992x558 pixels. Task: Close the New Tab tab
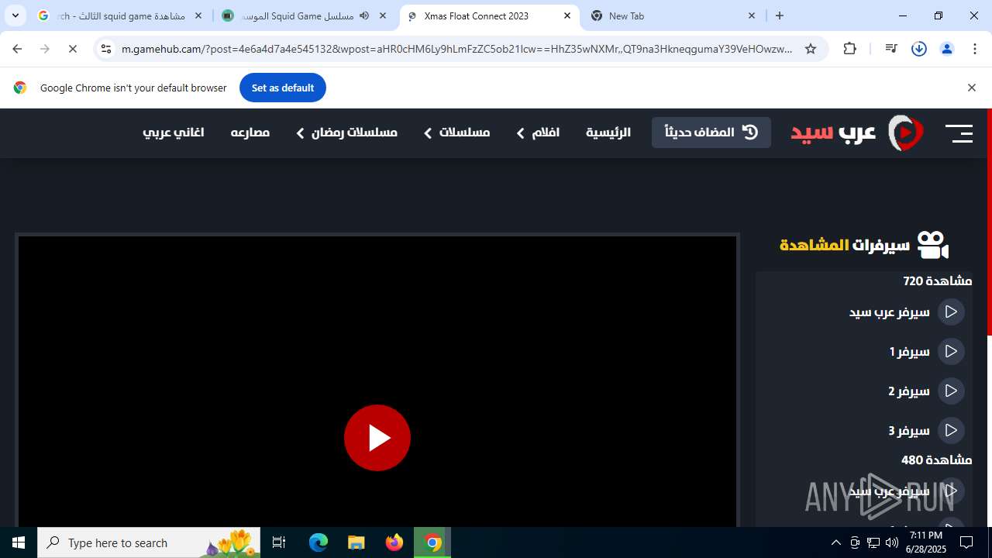pos(752,15)
